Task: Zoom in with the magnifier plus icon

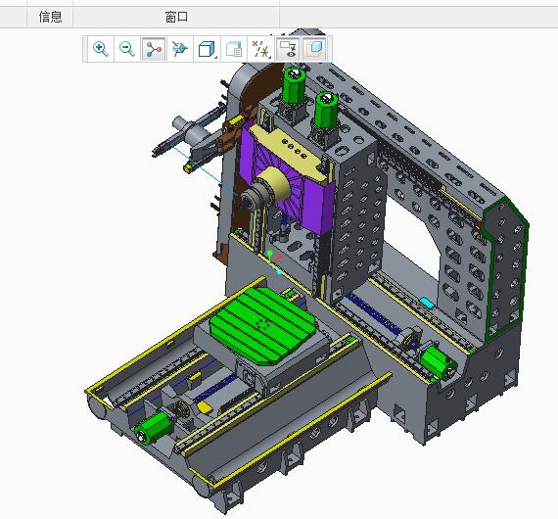Action: point(101,49)
